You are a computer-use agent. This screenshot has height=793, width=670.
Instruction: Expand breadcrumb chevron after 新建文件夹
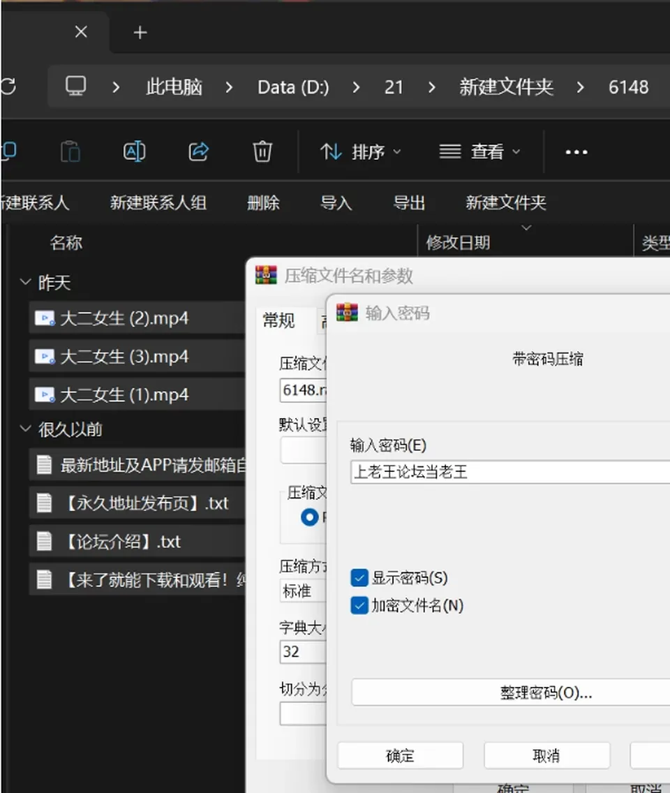tap(580, 87)
